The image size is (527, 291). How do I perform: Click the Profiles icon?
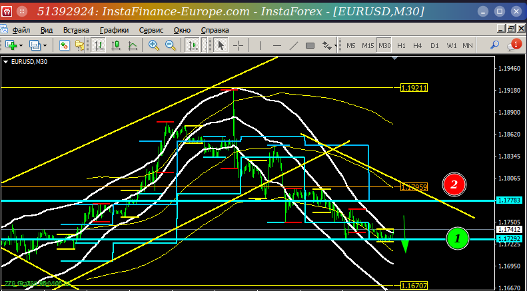35,45
